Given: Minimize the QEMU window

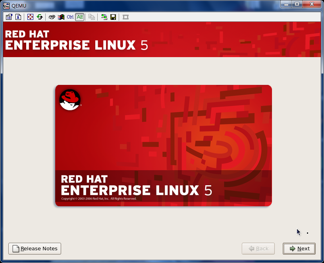Looking at the screenshot, I should click(x=286, y=4).
